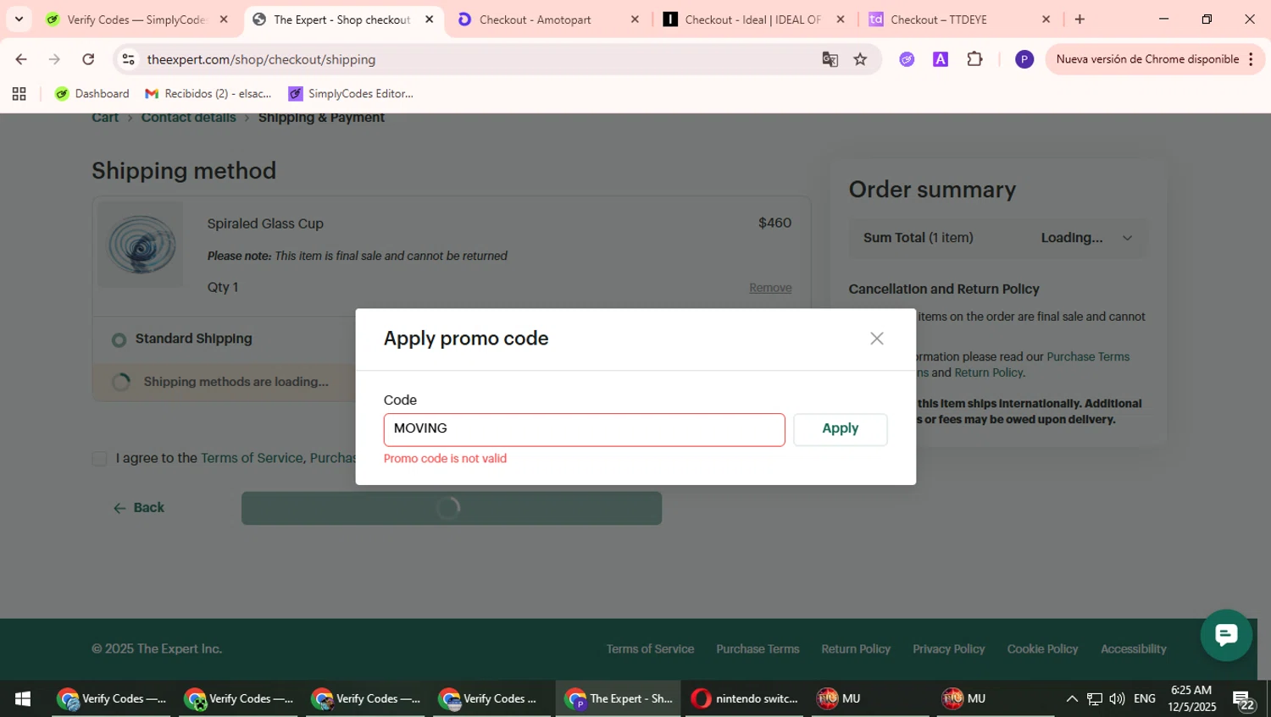The image size is (1271, 717).
Task: Close the Apply promo code dialog
Action: coord(877,339)
